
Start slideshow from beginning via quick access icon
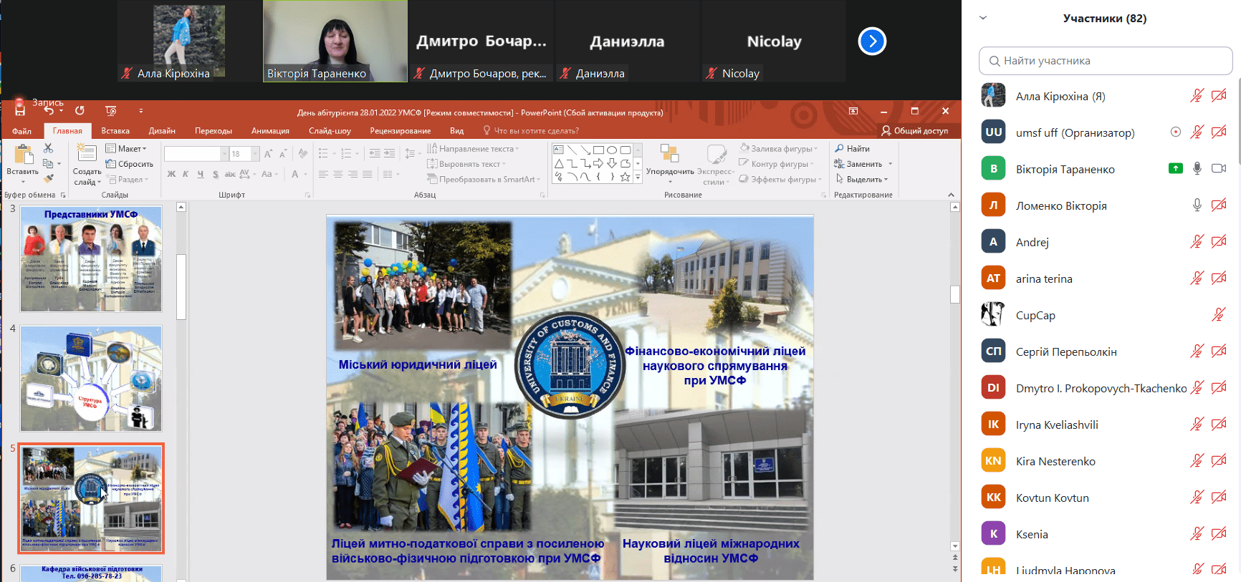click(x=110, y=111)
